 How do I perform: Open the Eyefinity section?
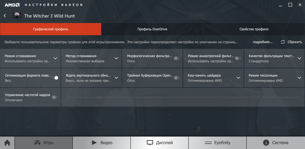[217, 143]
